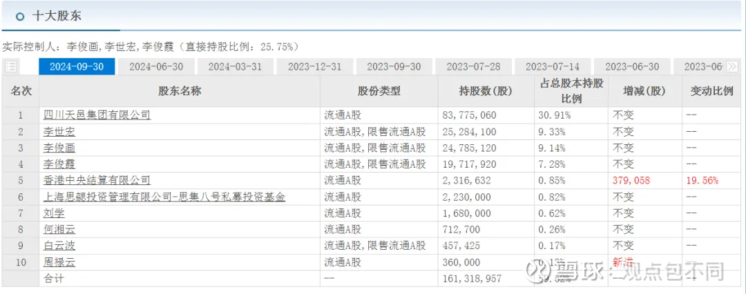The image size is (746, 294).
Task: Select percentage cell 9.33%
Action: (552, 132)
